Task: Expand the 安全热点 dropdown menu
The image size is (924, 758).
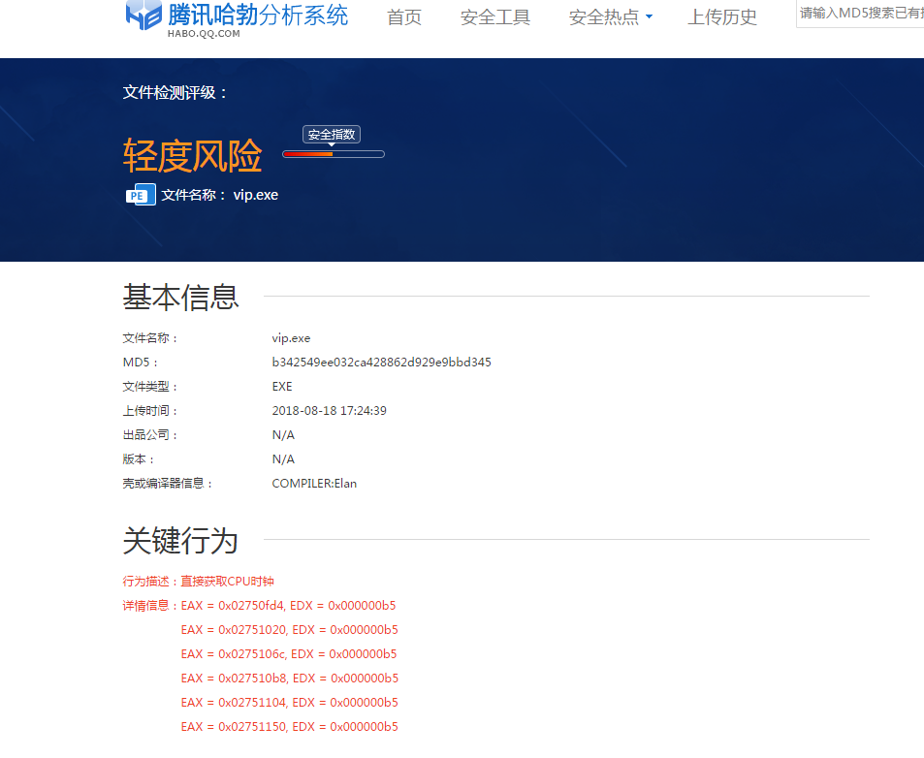Action: (x=610, y=17)
